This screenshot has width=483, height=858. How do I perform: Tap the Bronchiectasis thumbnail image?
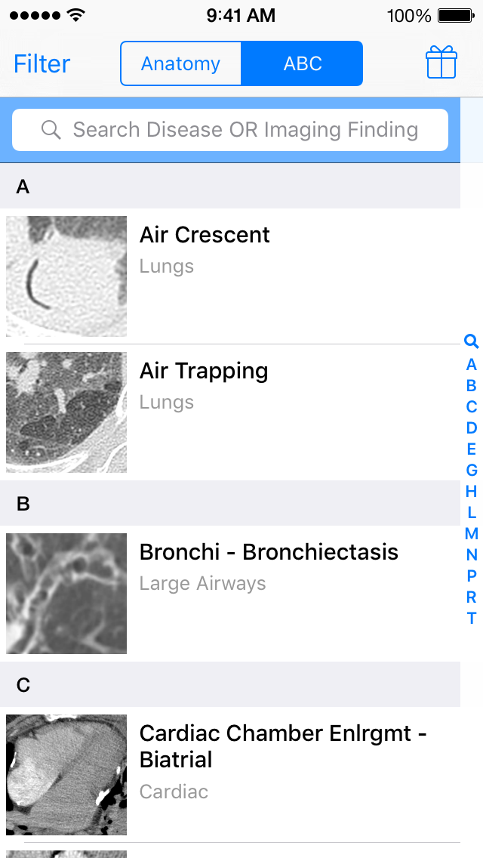coord(66,594)
